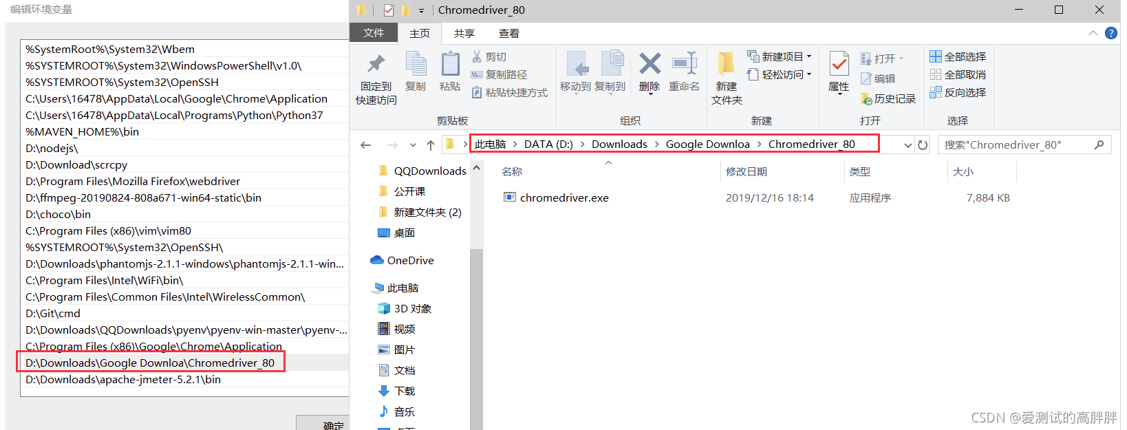Click Invert selection (反向选择)
The width and height of the screenshot is (1127, 430).
(958, 92)
